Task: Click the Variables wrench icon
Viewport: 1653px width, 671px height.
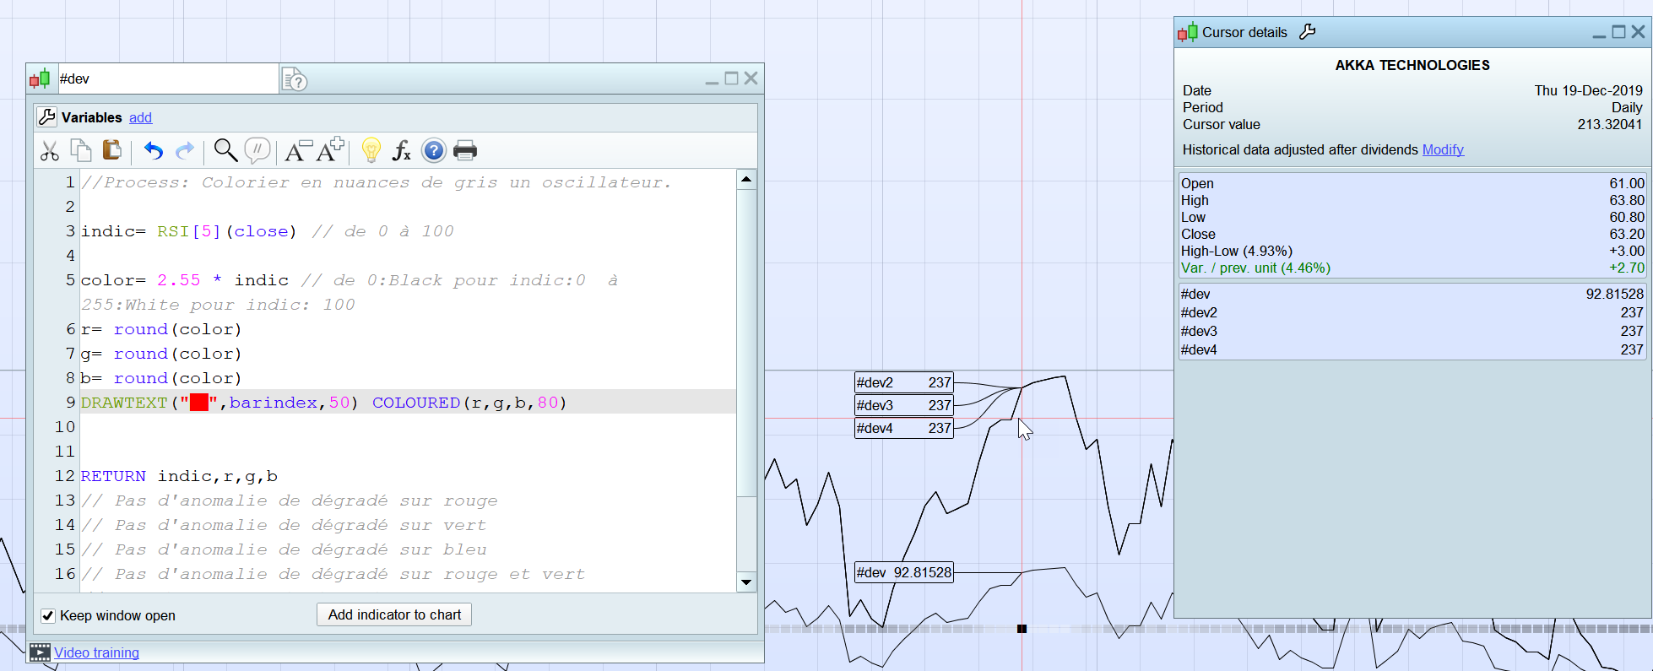Action: (x=47, y=117)
